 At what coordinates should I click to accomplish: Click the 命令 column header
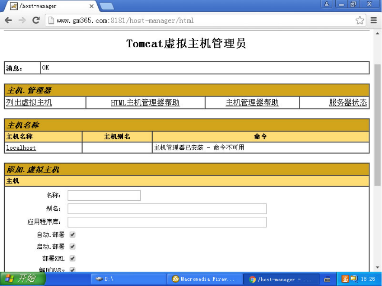[x=261, y=136]
